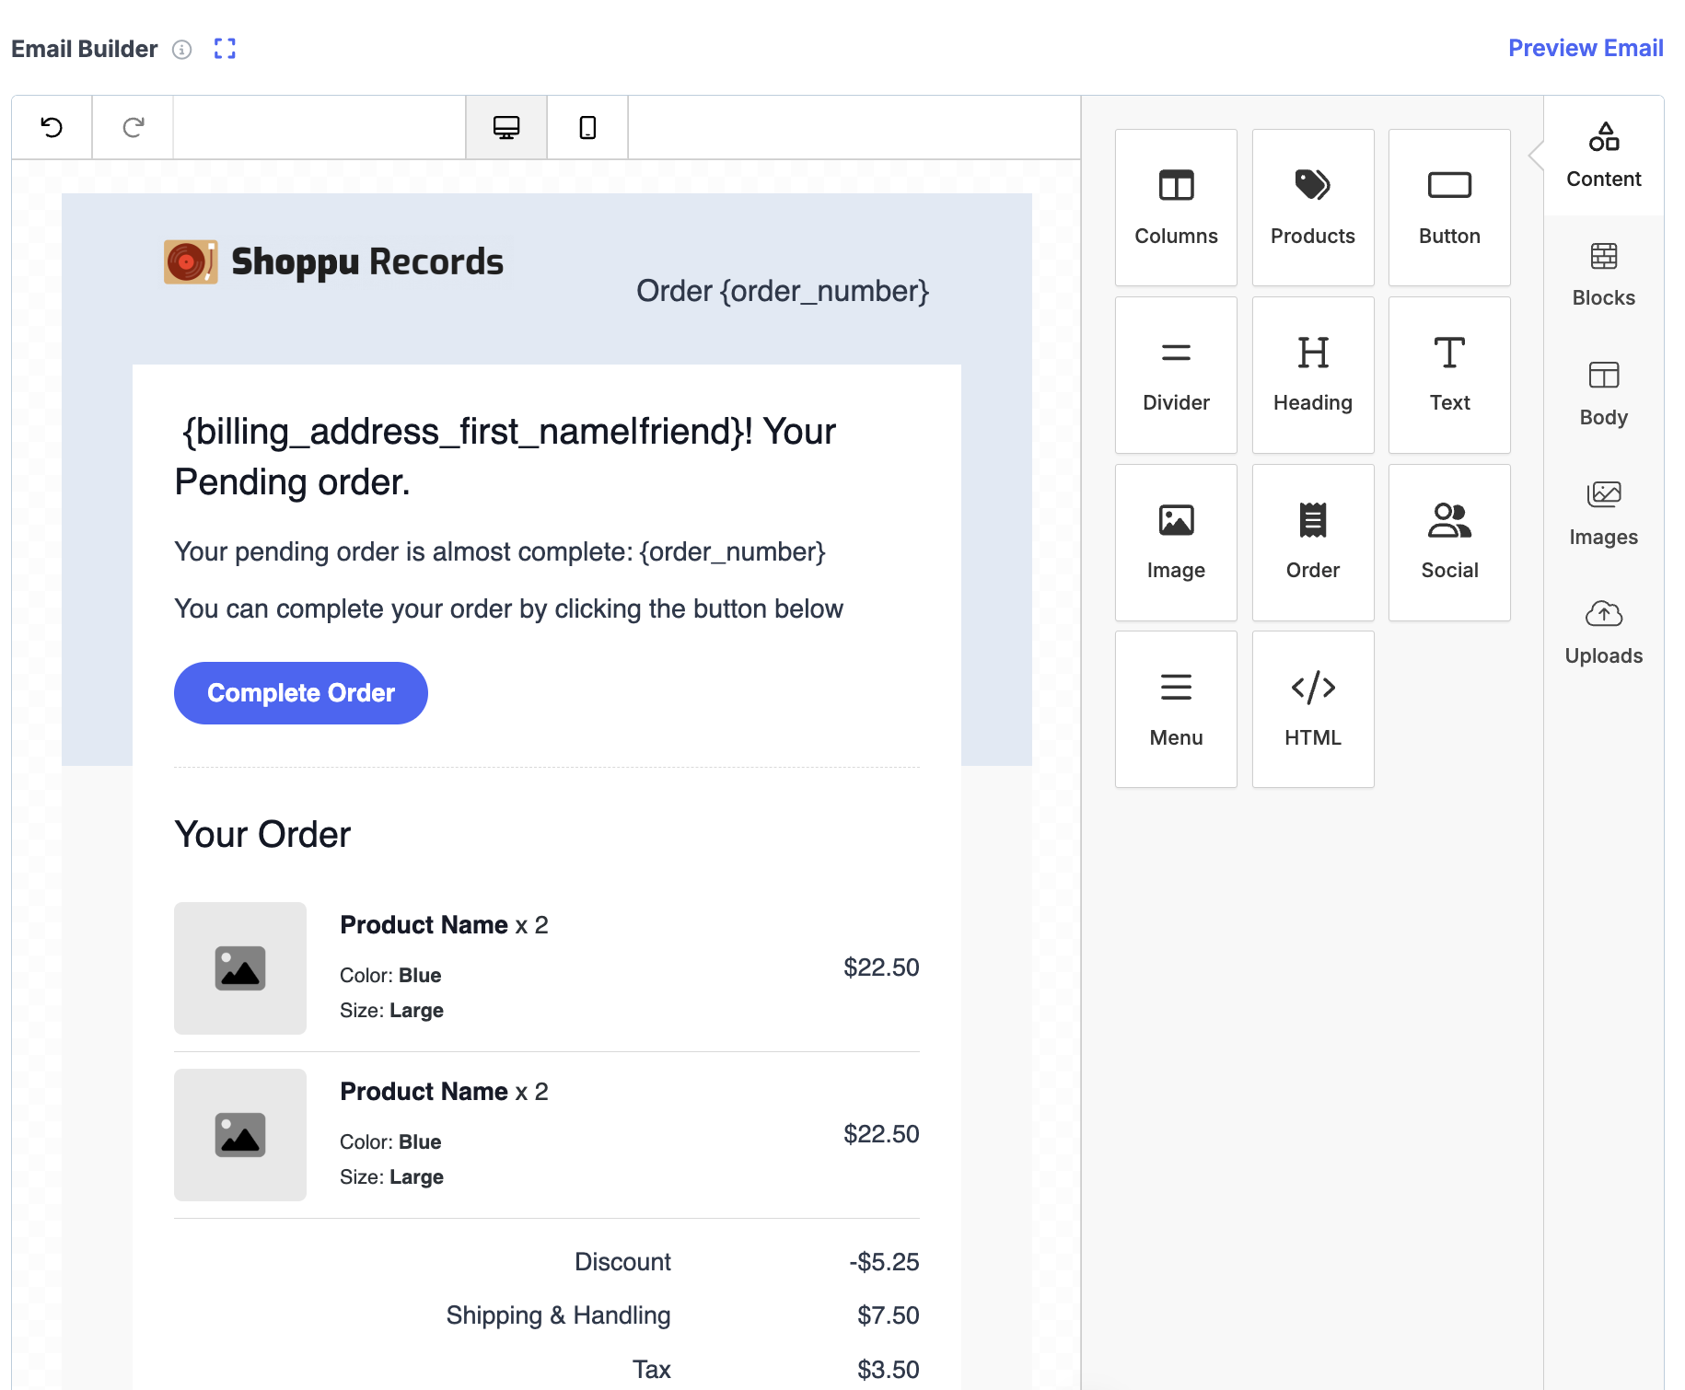1685x1390 pixels.
Task: Choose the Text content block
Action: (x=1449, y=375)
